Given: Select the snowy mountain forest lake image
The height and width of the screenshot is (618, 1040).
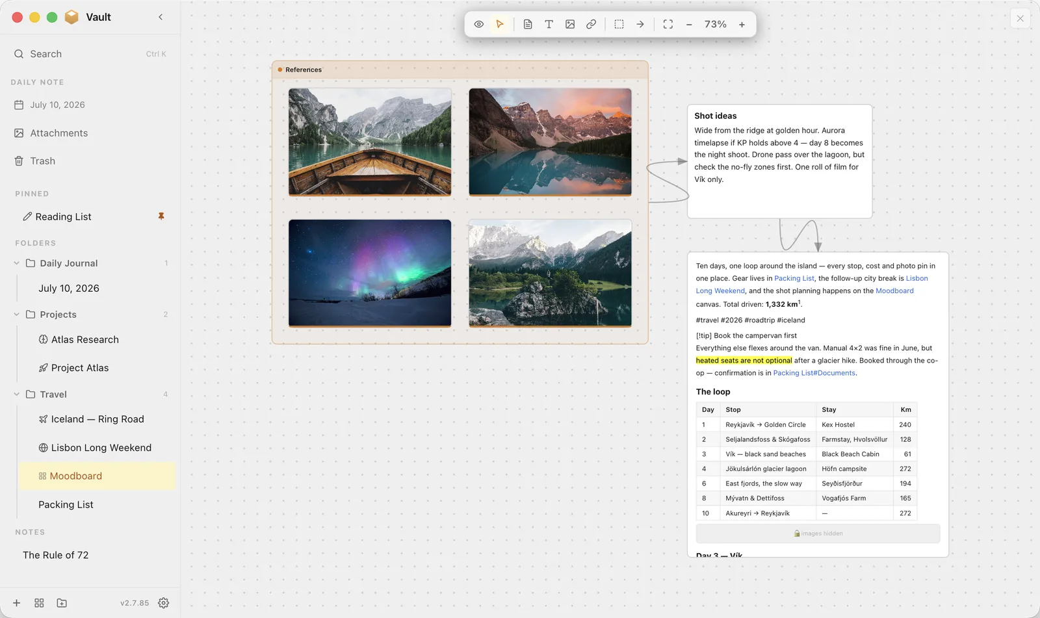Looking at the screenshot, I should [x=550, y=273].
